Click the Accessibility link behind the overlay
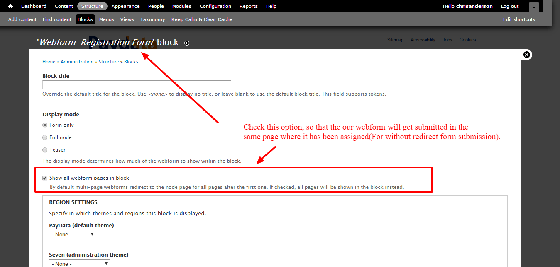Screen dimensions: 560x267 coord(423,40)
